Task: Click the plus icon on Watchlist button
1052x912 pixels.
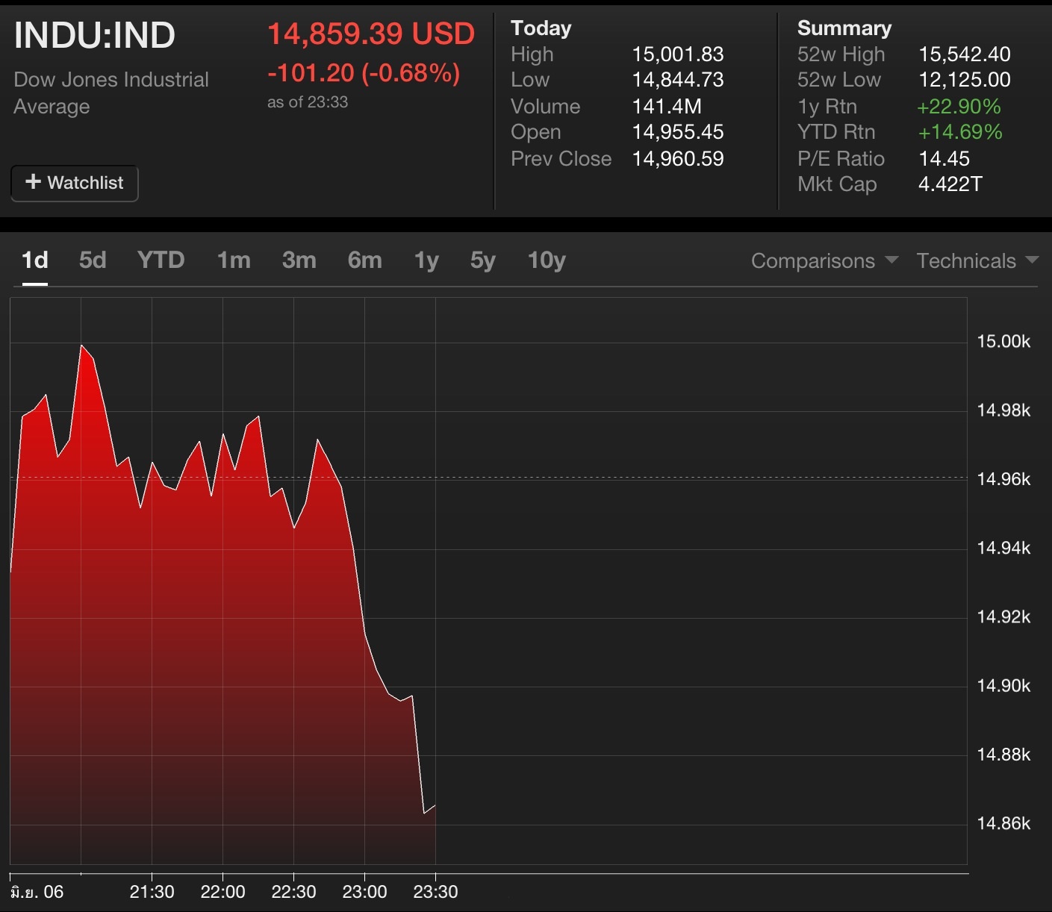Action: point(33,182)
